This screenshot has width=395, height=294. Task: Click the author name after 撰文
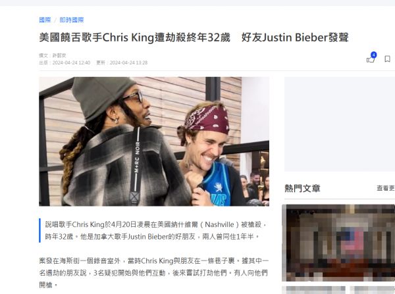tap(59, 55)
